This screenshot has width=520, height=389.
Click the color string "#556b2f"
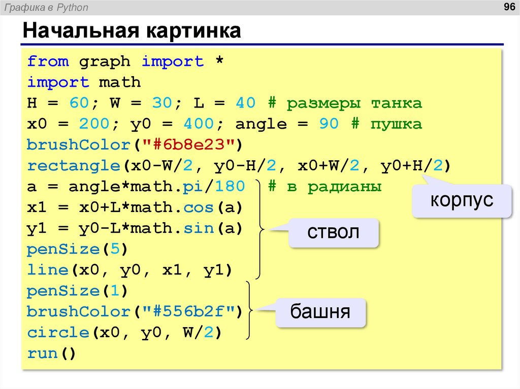click(x=188, y=311)
